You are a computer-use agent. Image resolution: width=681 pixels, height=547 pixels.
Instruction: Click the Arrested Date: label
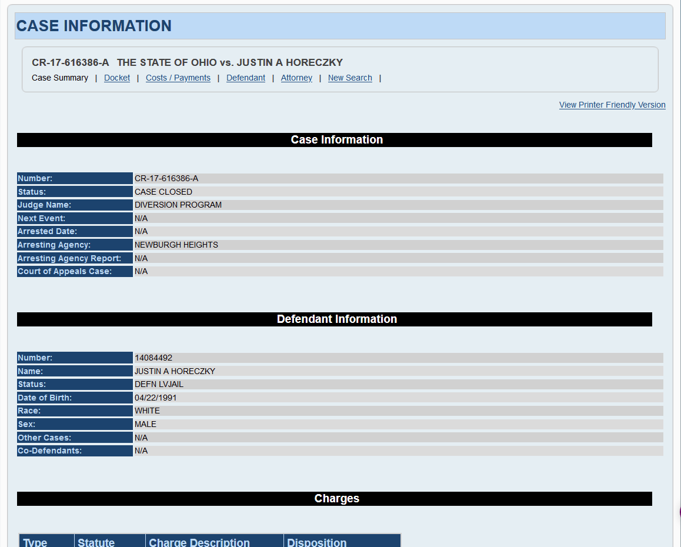point(75,232)
